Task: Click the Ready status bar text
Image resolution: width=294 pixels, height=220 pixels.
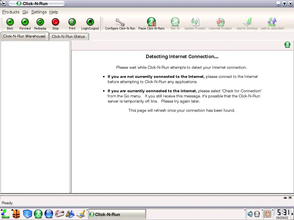Action: (7, 203)
